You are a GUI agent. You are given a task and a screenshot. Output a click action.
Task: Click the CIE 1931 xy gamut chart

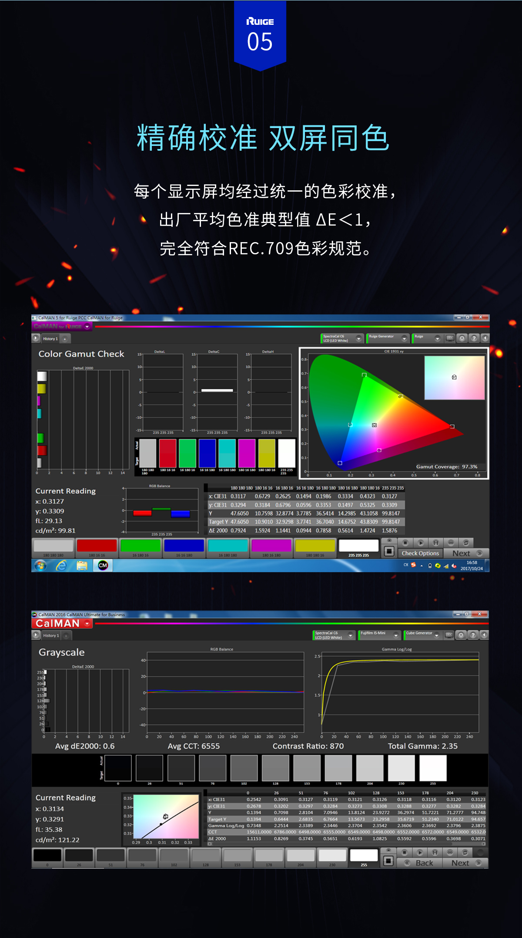393,413
